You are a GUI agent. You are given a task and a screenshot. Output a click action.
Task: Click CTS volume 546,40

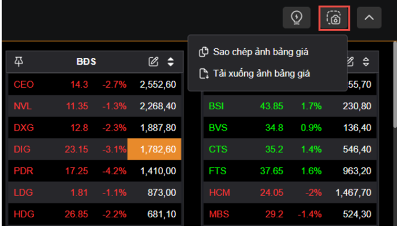[357, 150]
